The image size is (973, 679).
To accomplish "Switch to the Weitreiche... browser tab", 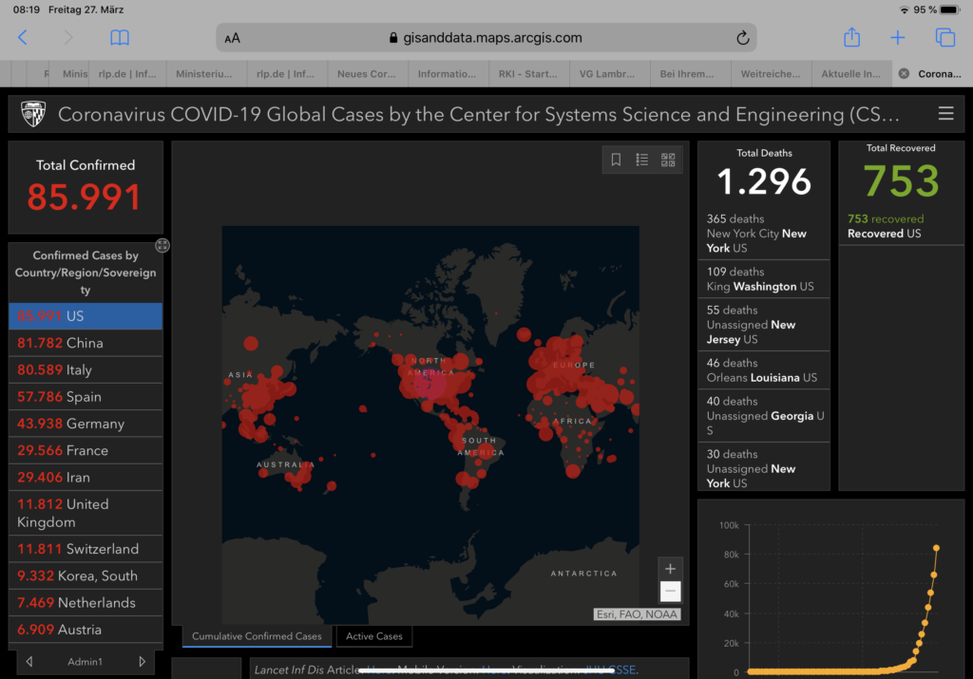I will 770,74.
